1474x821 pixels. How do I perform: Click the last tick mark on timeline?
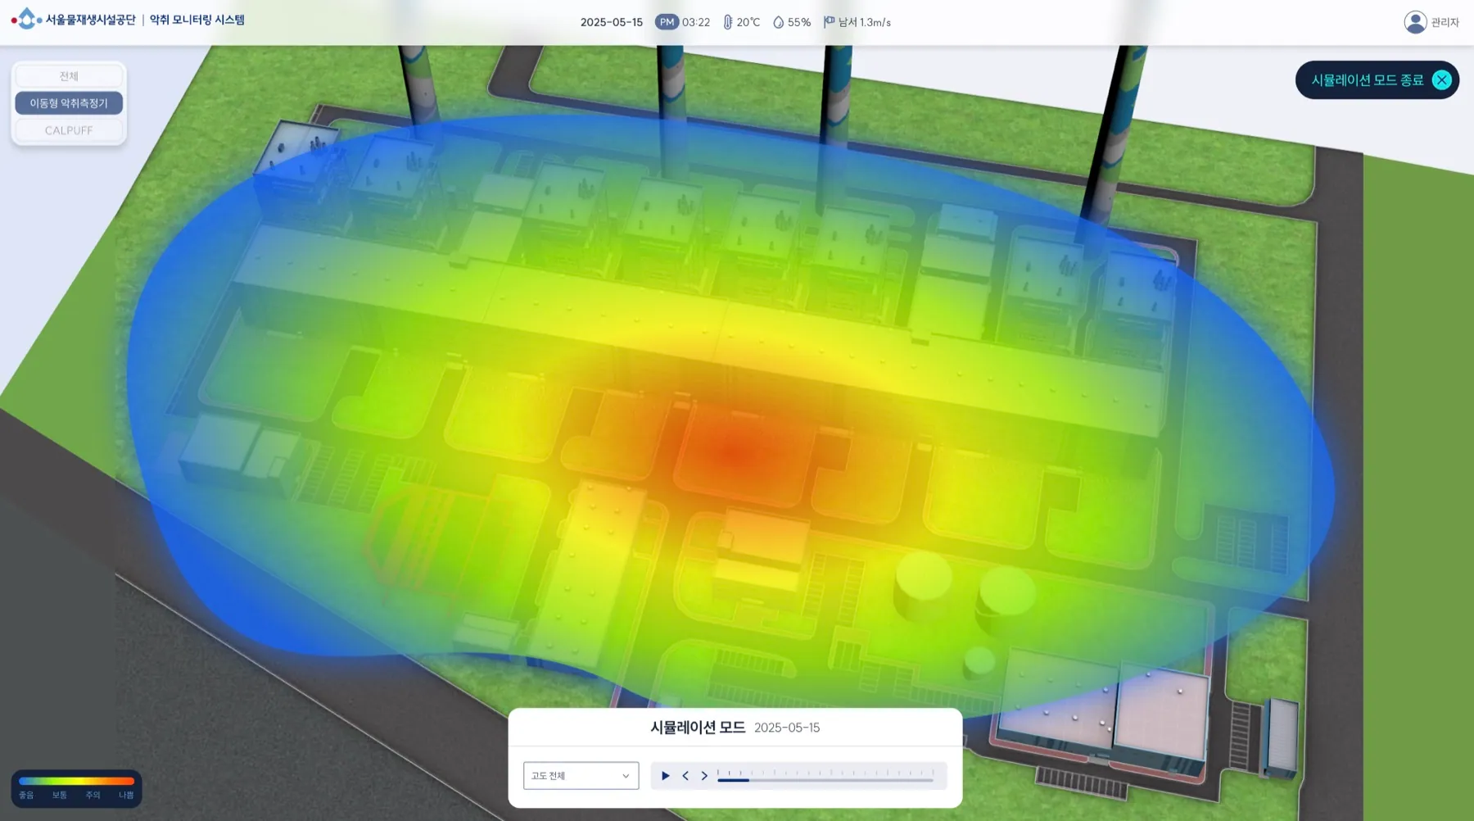tap(933, 772)
